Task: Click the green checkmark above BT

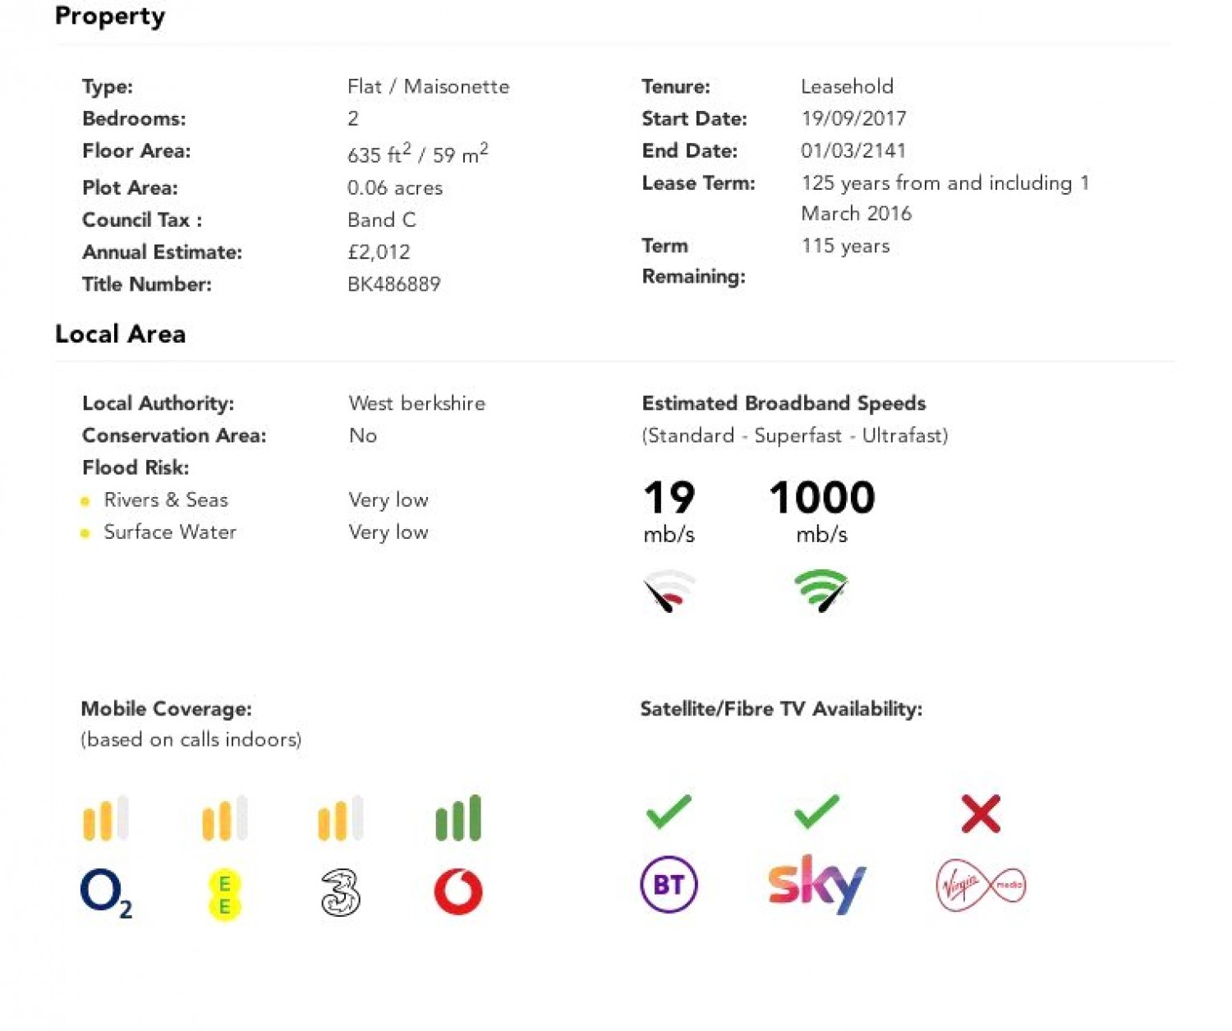Action: click(x=669, y=812)
